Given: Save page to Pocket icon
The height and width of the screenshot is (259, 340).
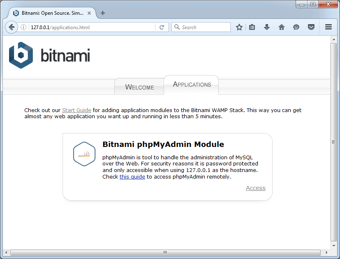Looking at the screenshot, I should click(x=311, y=27).
